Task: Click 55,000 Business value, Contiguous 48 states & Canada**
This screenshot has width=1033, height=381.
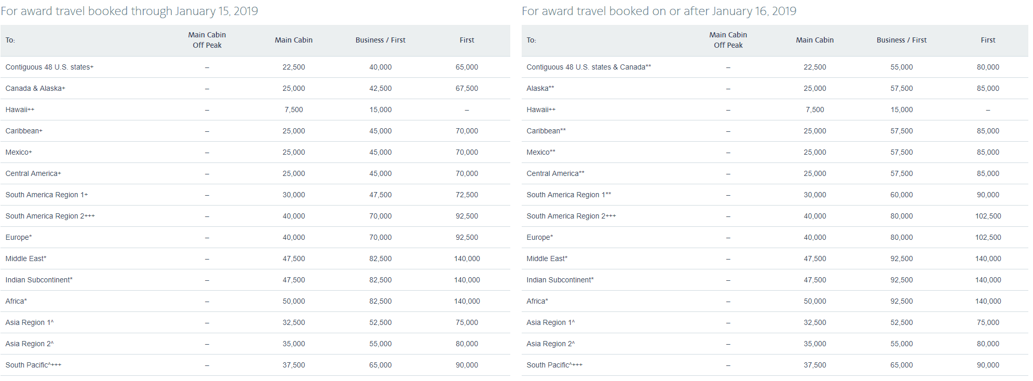Action: [x=902, y=67]
